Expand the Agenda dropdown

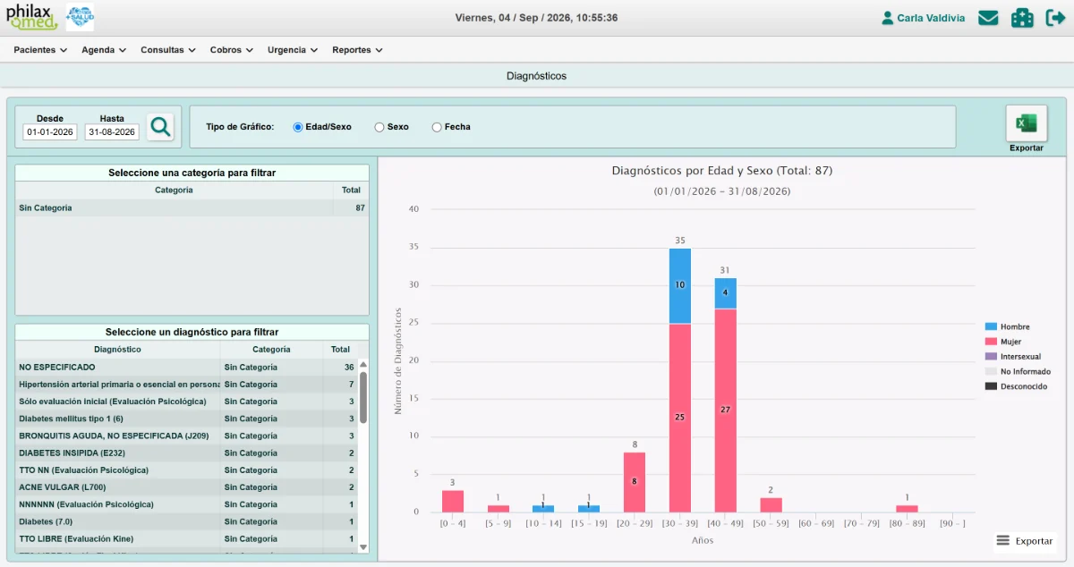[104, 50]
